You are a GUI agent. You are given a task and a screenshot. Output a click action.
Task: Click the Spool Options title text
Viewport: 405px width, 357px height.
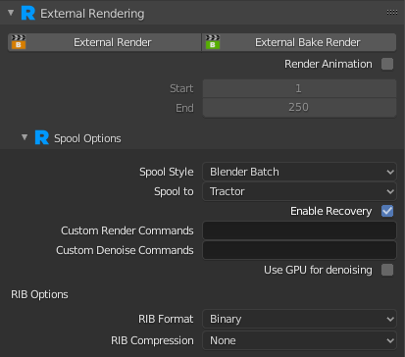point(87,138)
